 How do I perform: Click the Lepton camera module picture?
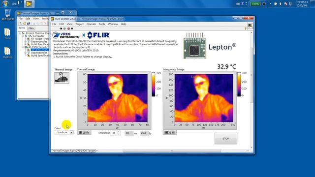tap(194, 46)
